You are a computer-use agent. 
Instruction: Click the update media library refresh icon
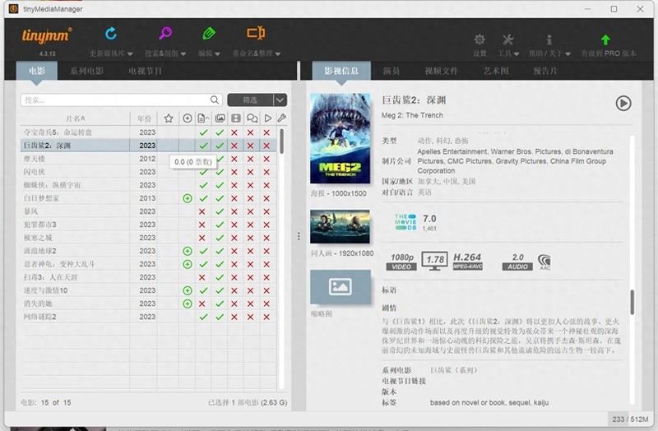(111, 33)
